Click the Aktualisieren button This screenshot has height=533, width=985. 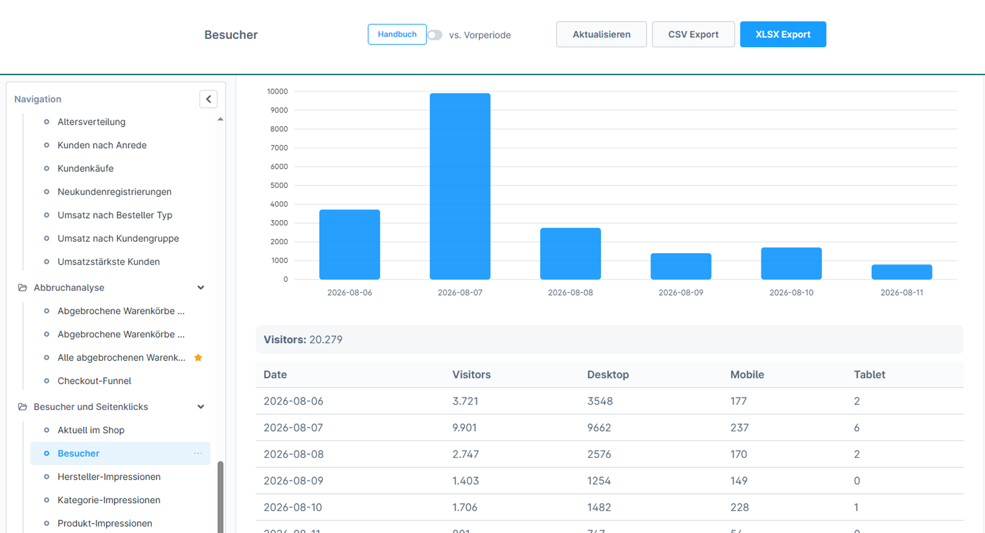point(602,34)
